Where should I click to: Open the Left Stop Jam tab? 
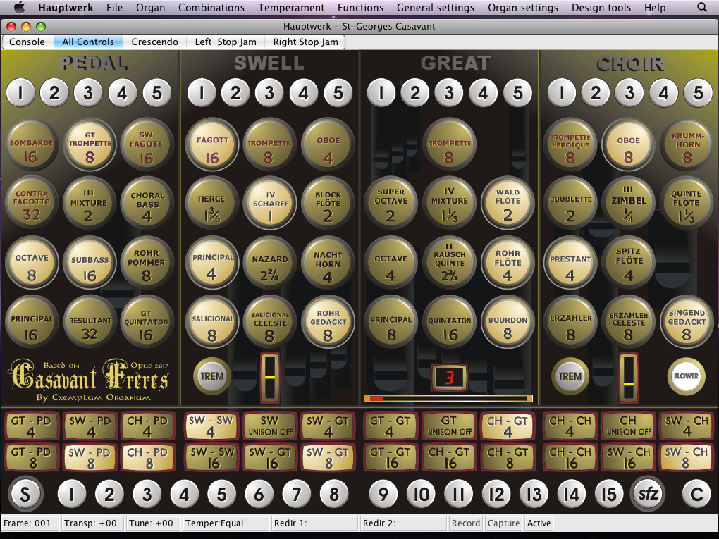coord(226,42)
